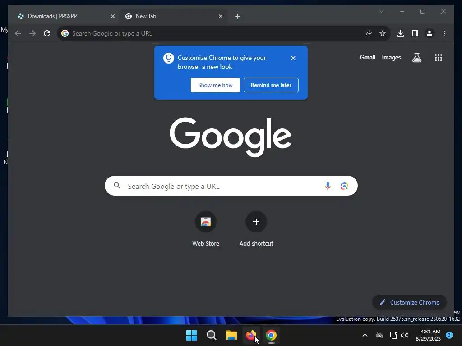
Task: Open the Gmail link
Action: [367, 57]
